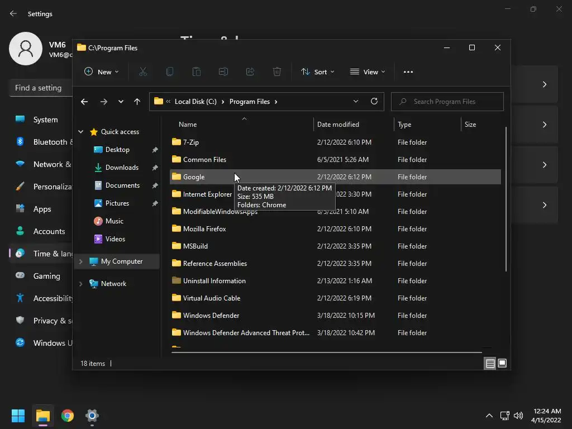Click the Find a setting search box
572x429 pixels.
(x=41, y=88)
